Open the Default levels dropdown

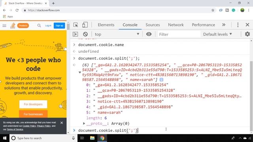tap(217, 34)
